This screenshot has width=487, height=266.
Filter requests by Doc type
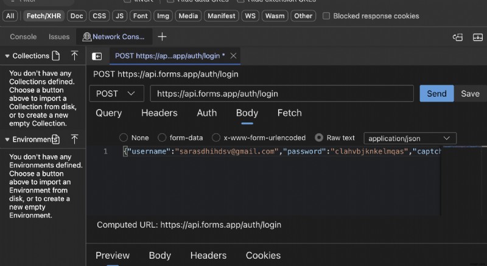tap(77, 16)
